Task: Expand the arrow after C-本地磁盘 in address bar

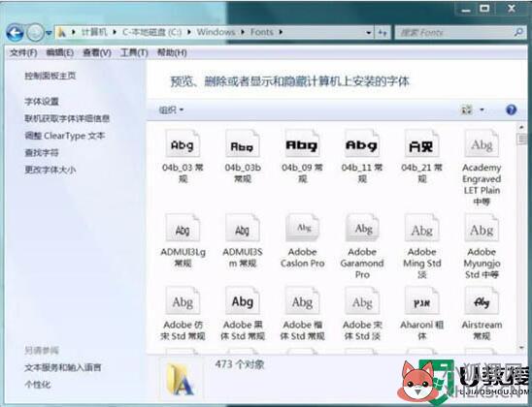Action: (x=189, y=32)
